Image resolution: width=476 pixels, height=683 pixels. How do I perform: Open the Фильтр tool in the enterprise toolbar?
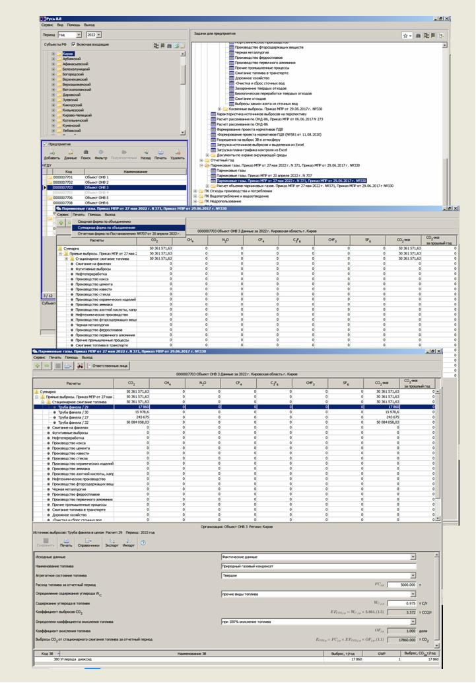pyautogui.click(x=101, y=152)
